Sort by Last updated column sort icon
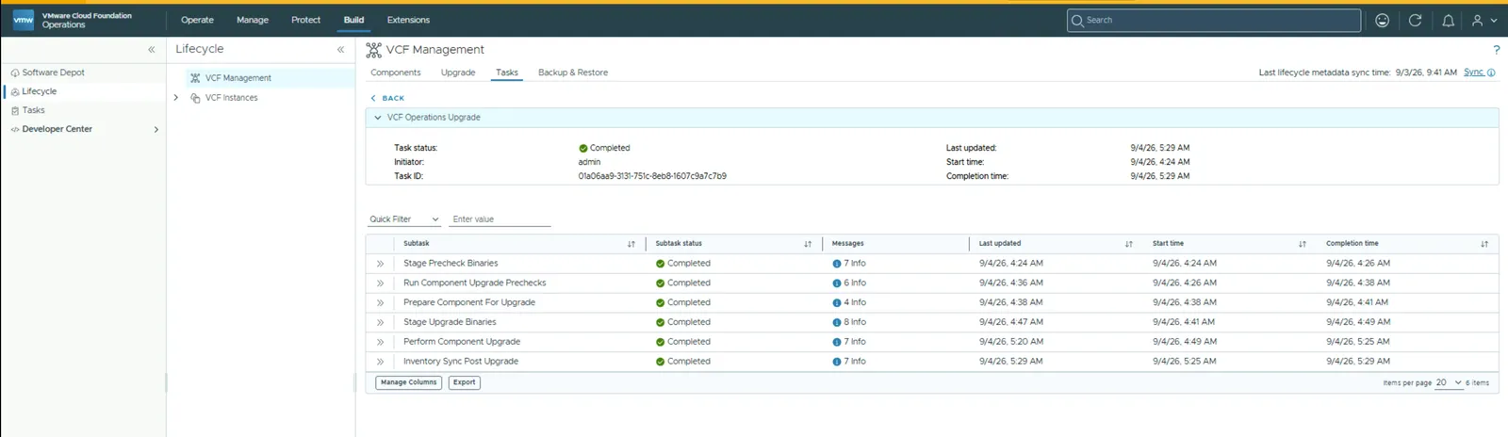Image resolution: width=1508 pixels, height=437 pixels. [x=1128, y=244]
